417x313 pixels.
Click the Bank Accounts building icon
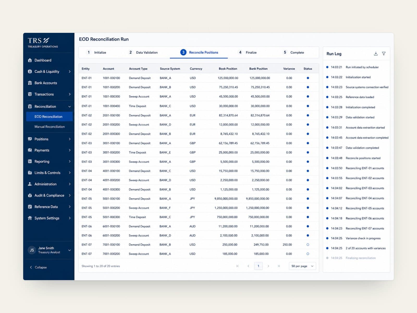[x=30, y=83]
